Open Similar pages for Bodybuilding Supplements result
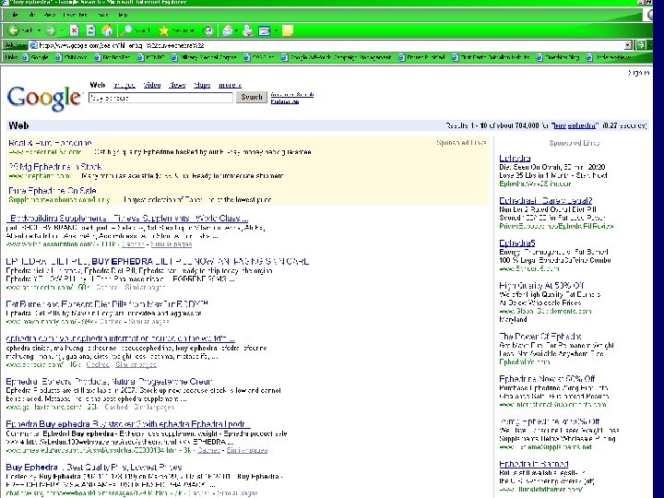This screenshot has height=498, width=664. point(172,244)
